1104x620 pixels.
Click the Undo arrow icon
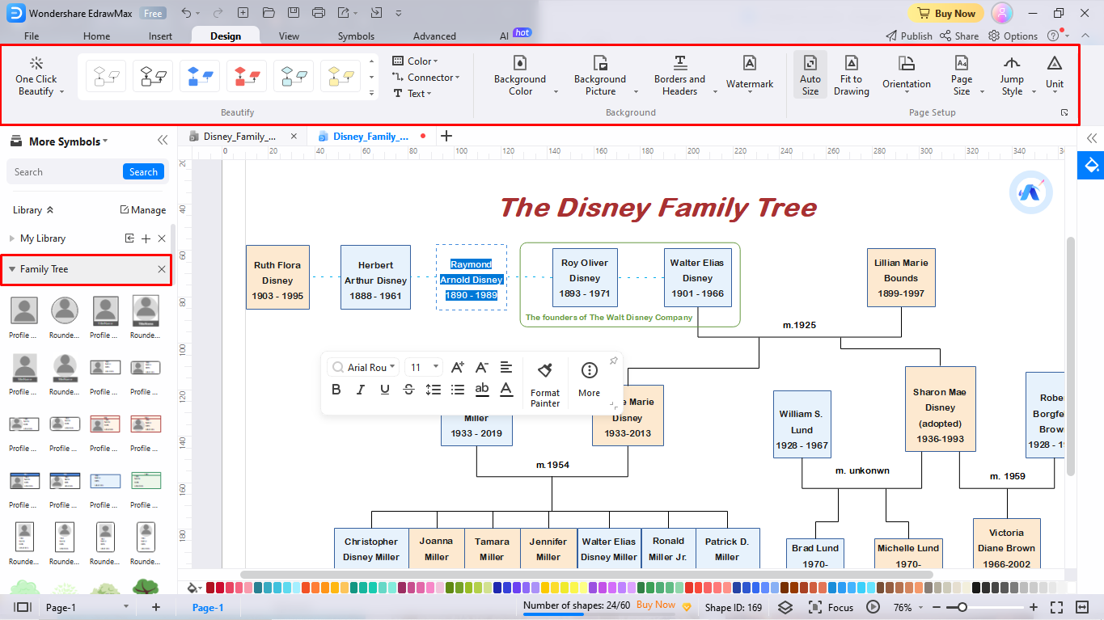coord(186,13)
